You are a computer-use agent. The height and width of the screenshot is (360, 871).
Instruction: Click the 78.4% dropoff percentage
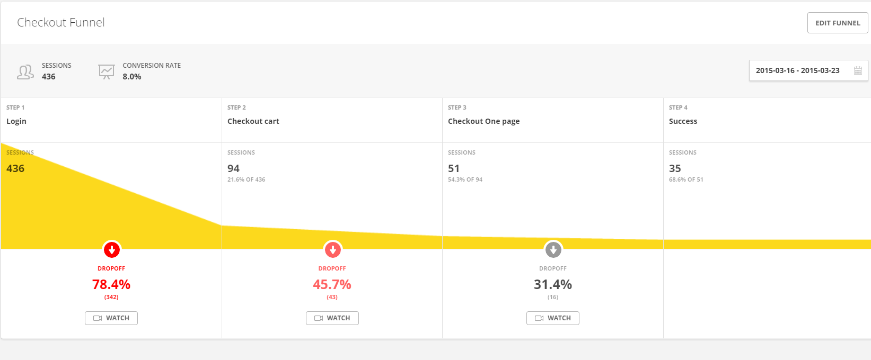tap(111, 285)
